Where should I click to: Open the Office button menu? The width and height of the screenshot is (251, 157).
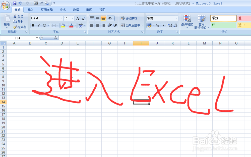5,5
